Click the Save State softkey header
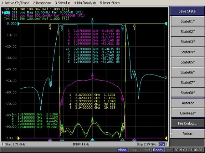The width and height of the screenshot is (205, 153). [187, 11]
